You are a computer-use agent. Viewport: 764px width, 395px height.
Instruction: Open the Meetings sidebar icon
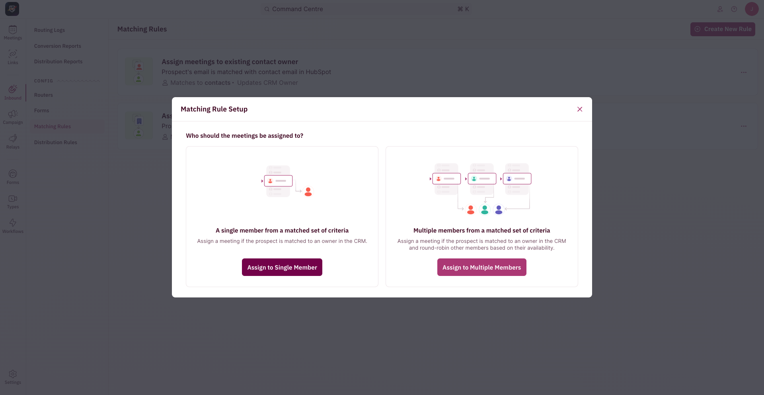coord(13,33)
